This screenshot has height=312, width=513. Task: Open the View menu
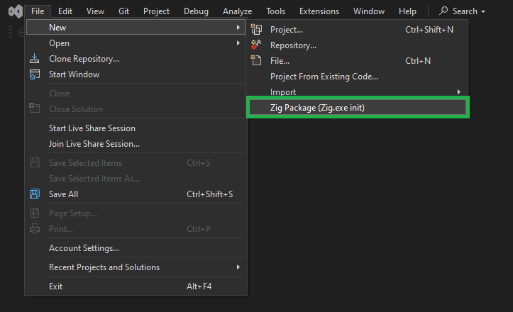[x=95, y=11]
